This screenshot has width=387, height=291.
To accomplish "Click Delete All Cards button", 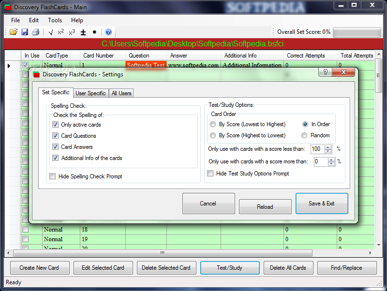I will [x=288, y=268].
